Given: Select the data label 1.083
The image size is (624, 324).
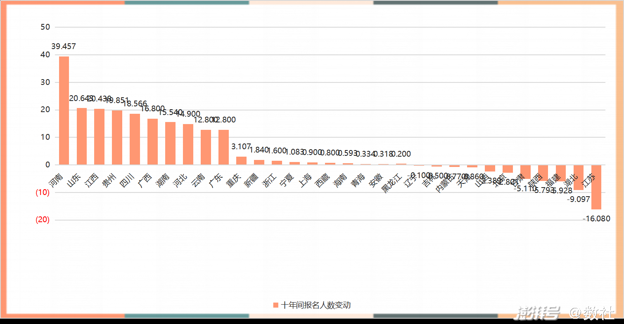Looking at the screenshot, I should click(x=294, y=152).
